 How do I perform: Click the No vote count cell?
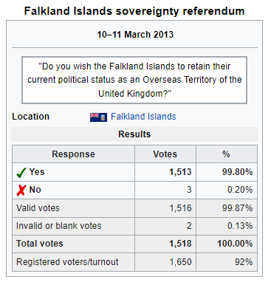(x=165, y=190)
